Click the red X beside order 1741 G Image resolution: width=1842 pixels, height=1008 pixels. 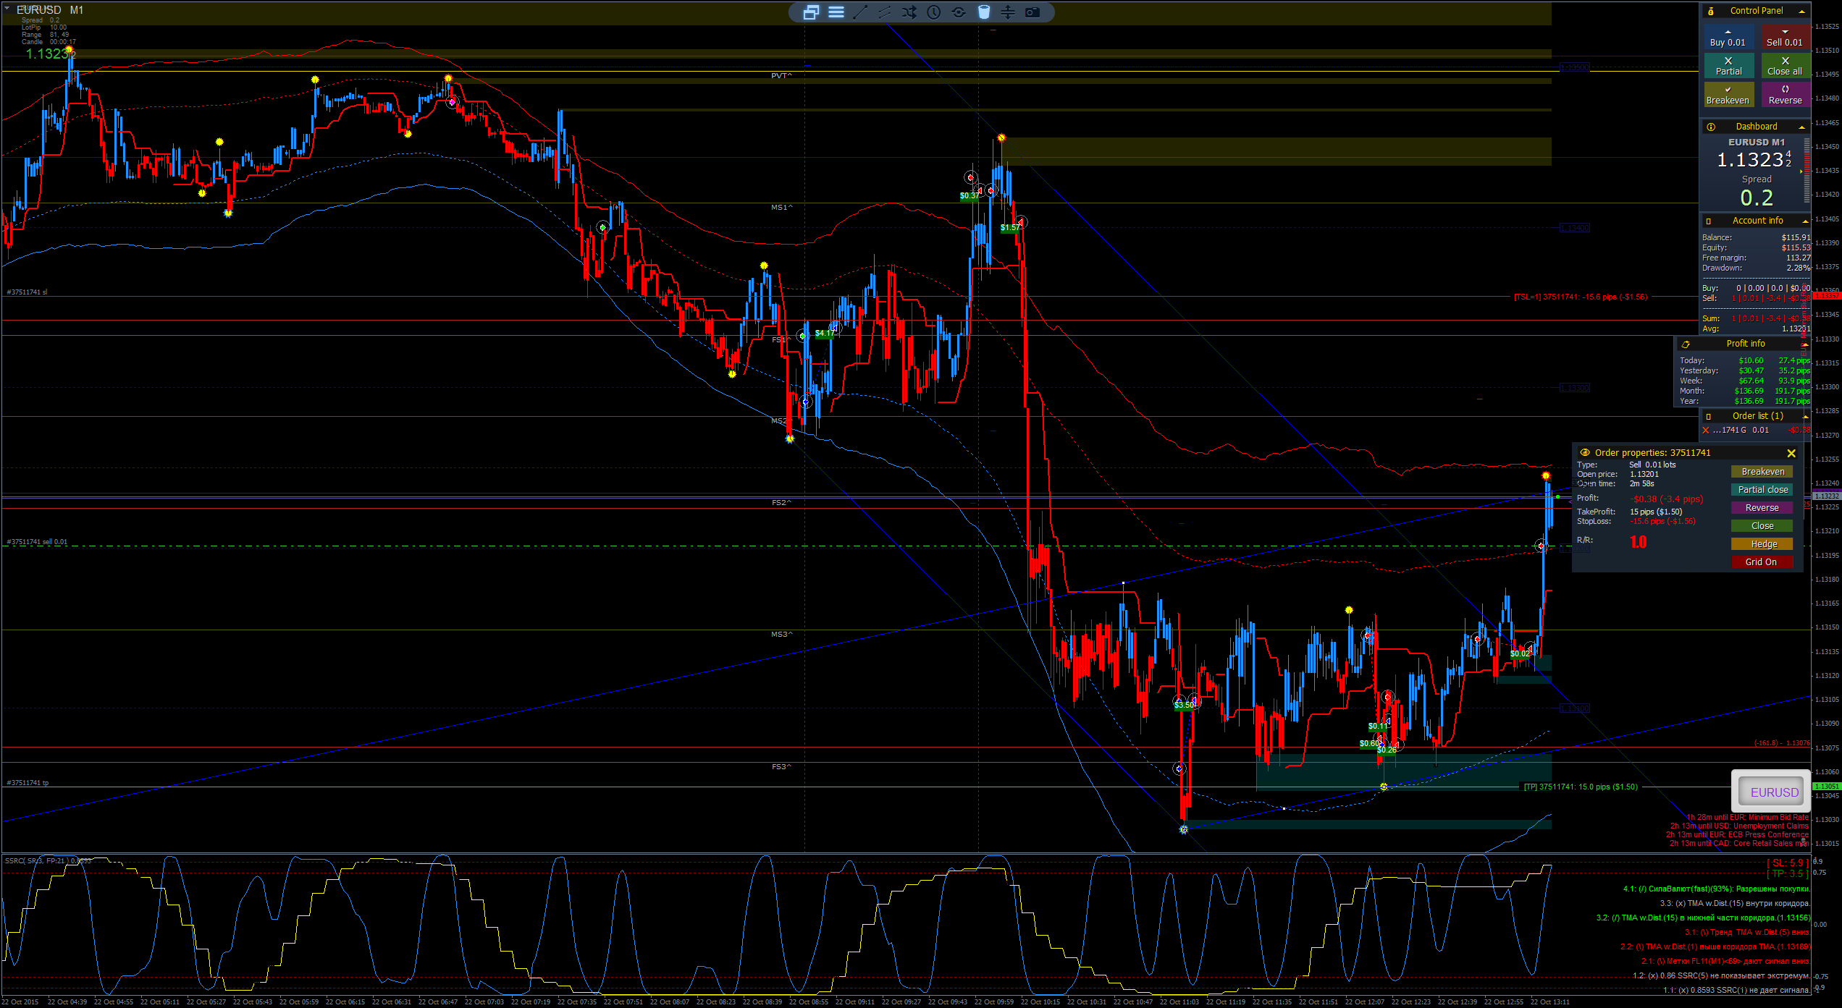point(1705,430)
